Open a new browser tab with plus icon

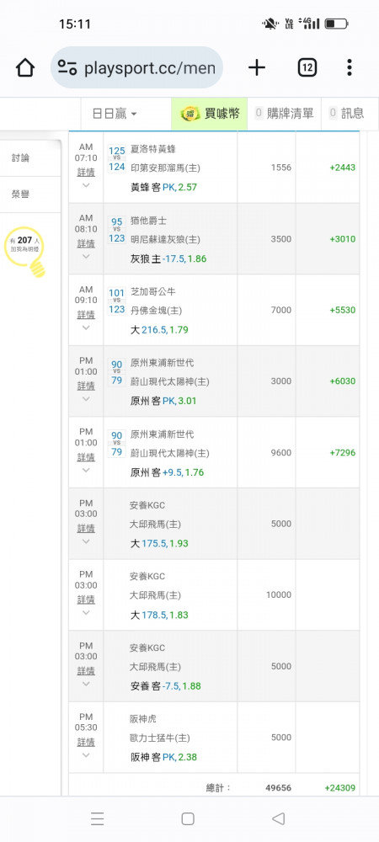coord(257,67)
